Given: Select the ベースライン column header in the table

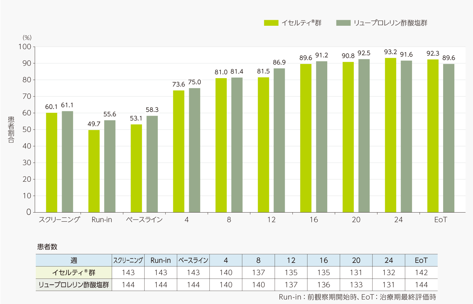Looking at the screenshot, I should 193,260.
